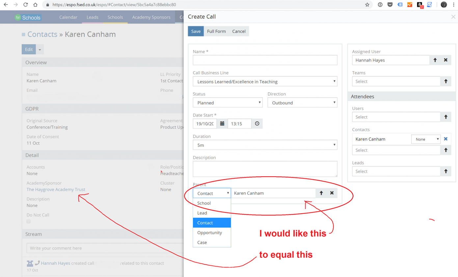Close the Create Call dialog

(x=453, y=17)
